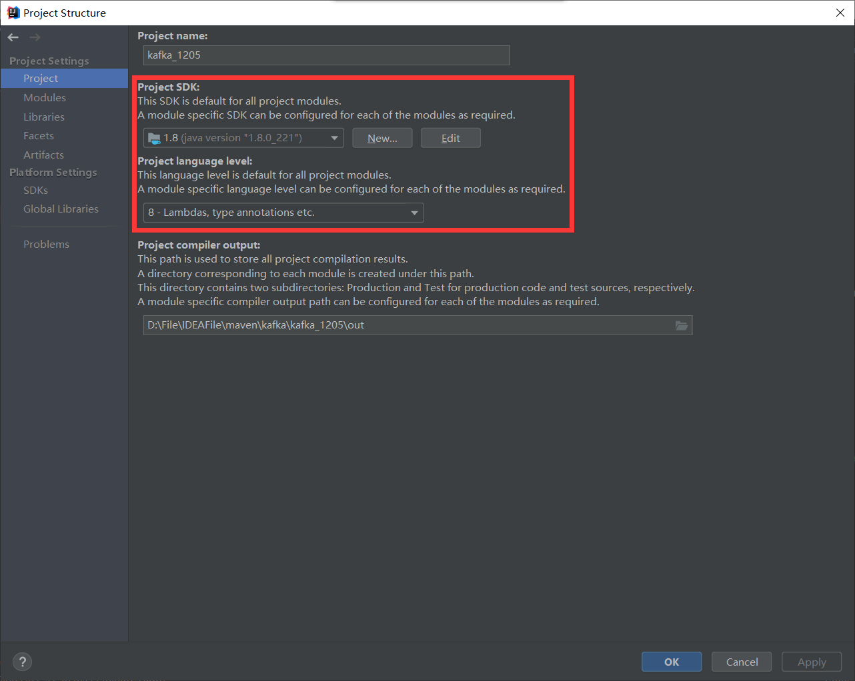Image resolution: width=855 pixels, height=681 pixels.
Task: Expand the SDK selector showing 1.8
Action: [x=243, y=138]
